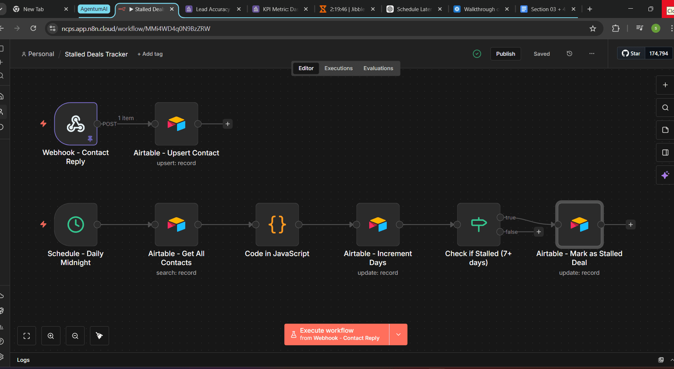Screen dimensions: 674x369
Task: Click the Webhook trigger lightning bolt icon
Action: [x=43, y=124]
